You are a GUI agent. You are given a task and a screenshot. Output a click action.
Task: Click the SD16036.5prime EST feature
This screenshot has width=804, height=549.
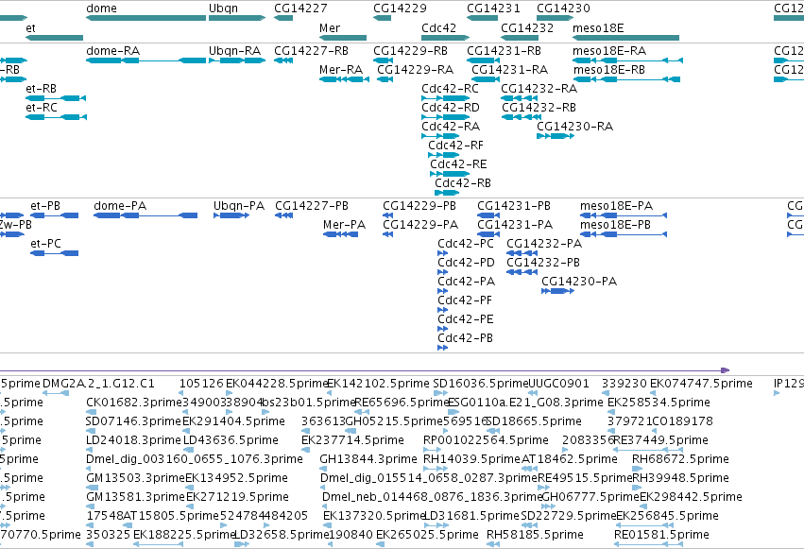point(440,393)
